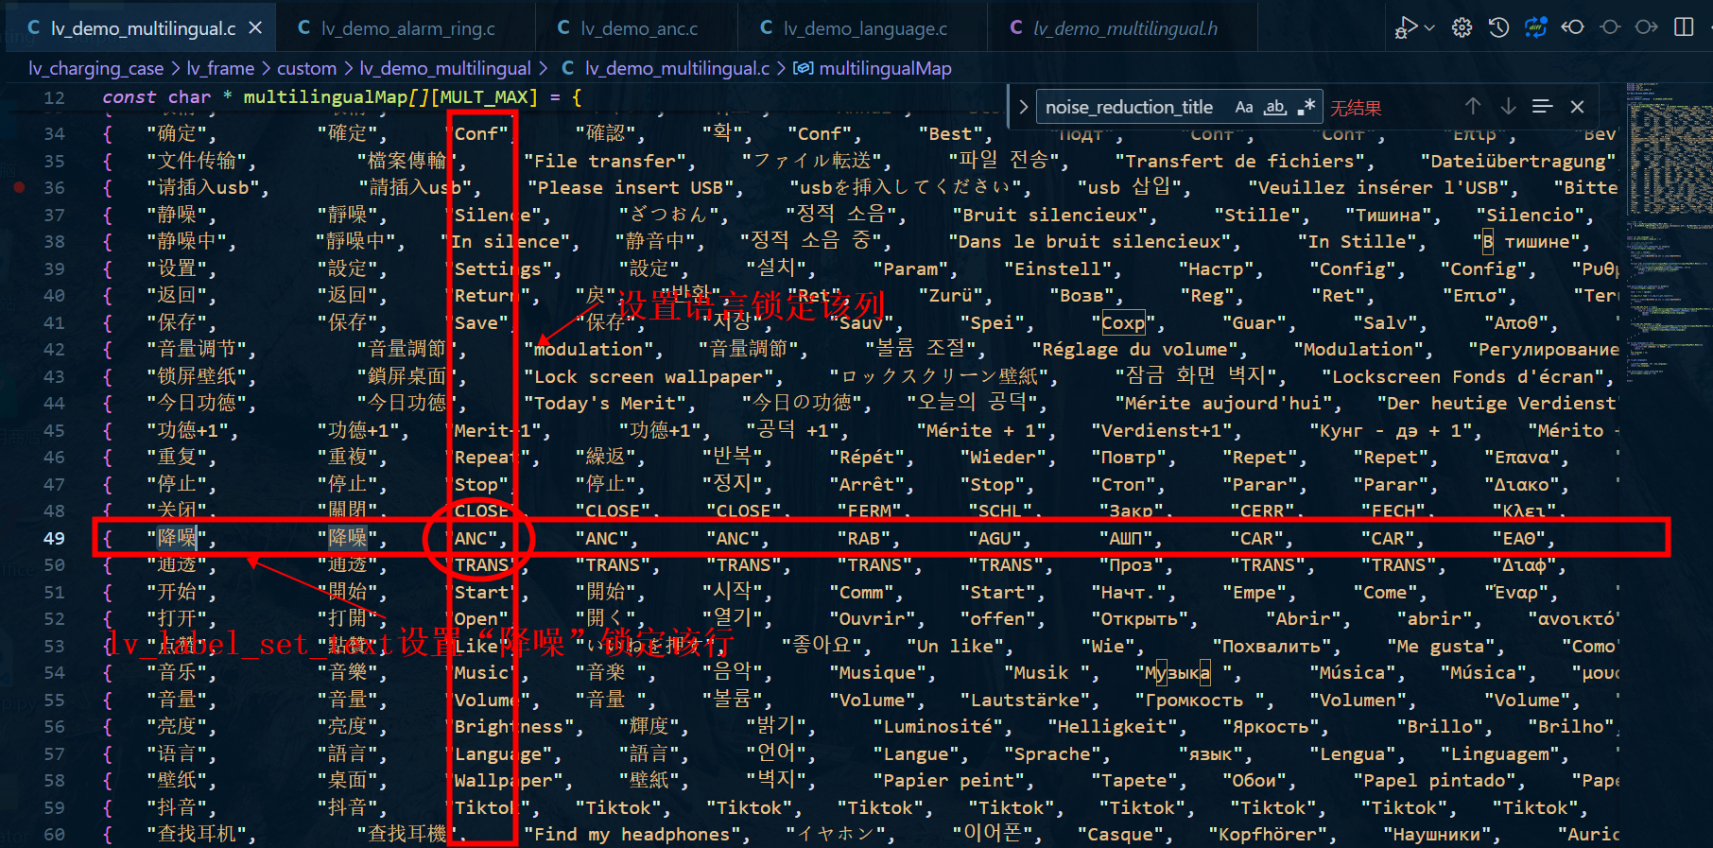Toggle Find in Selection icon
Screen dimensions: 1713x848
point(1543,107)
